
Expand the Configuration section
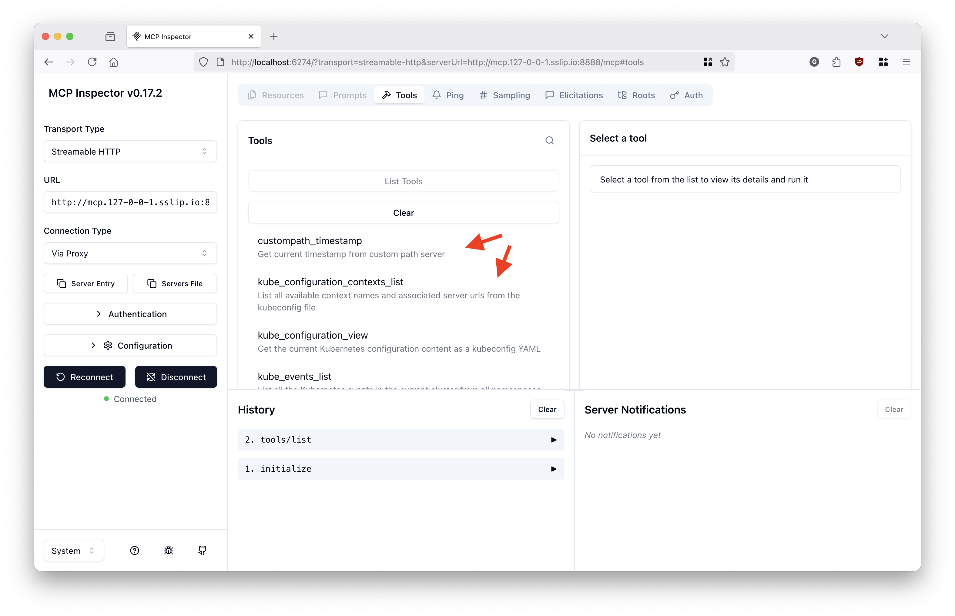[x=130, y=345]
